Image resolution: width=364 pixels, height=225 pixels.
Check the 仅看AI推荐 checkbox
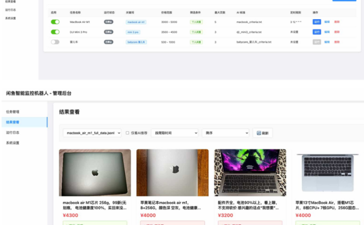click(x=127, y=133)
